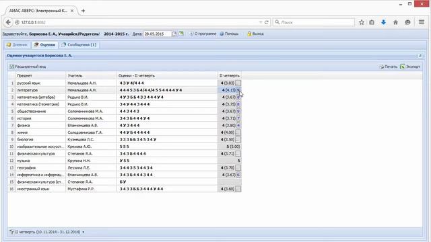This screenshot has width=431, height=242.
Task: Select the география subject cell
Action: (x=40, y=167)
